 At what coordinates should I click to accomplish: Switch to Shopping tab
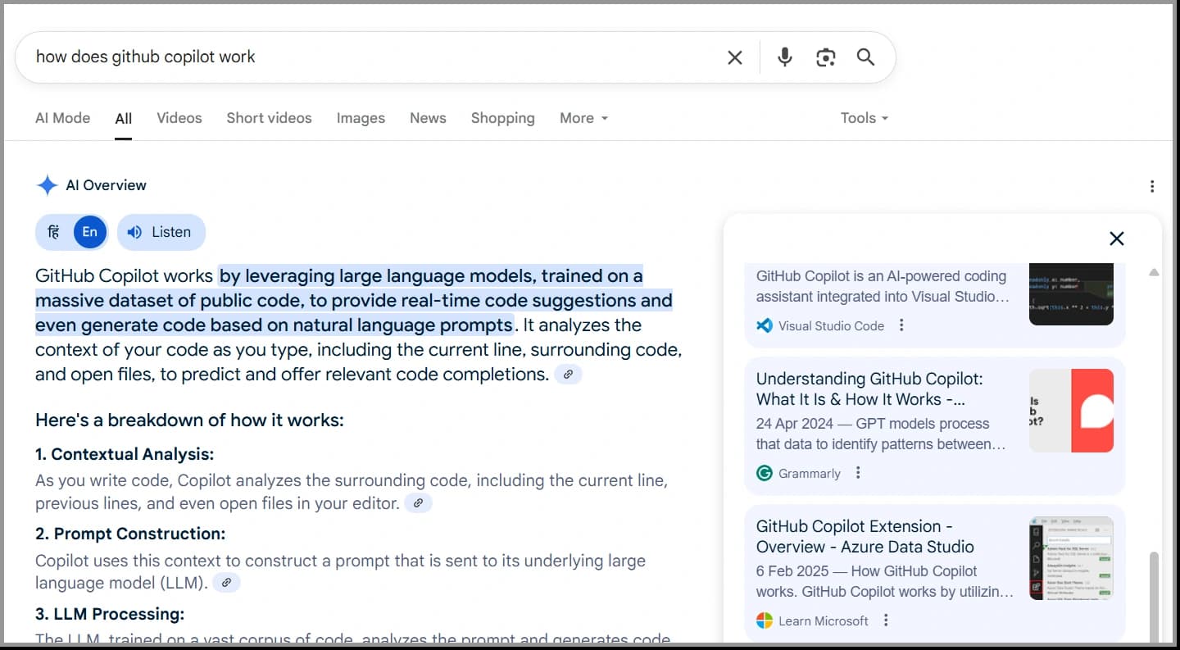point(503,118)
